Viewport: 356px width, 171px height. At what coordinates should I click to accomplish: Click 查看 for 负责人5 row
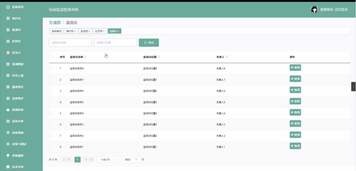pyautogui.click(x=295, y=101)
